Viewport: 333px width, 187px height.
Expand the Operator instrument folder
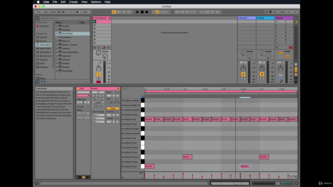pyautogui.click(x=57, y=56)
